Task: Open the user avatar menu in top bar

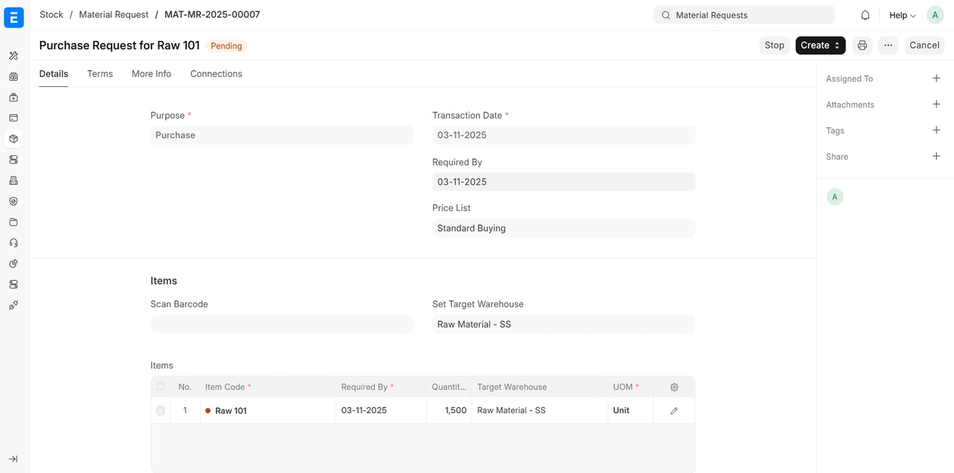Action: 934,15
